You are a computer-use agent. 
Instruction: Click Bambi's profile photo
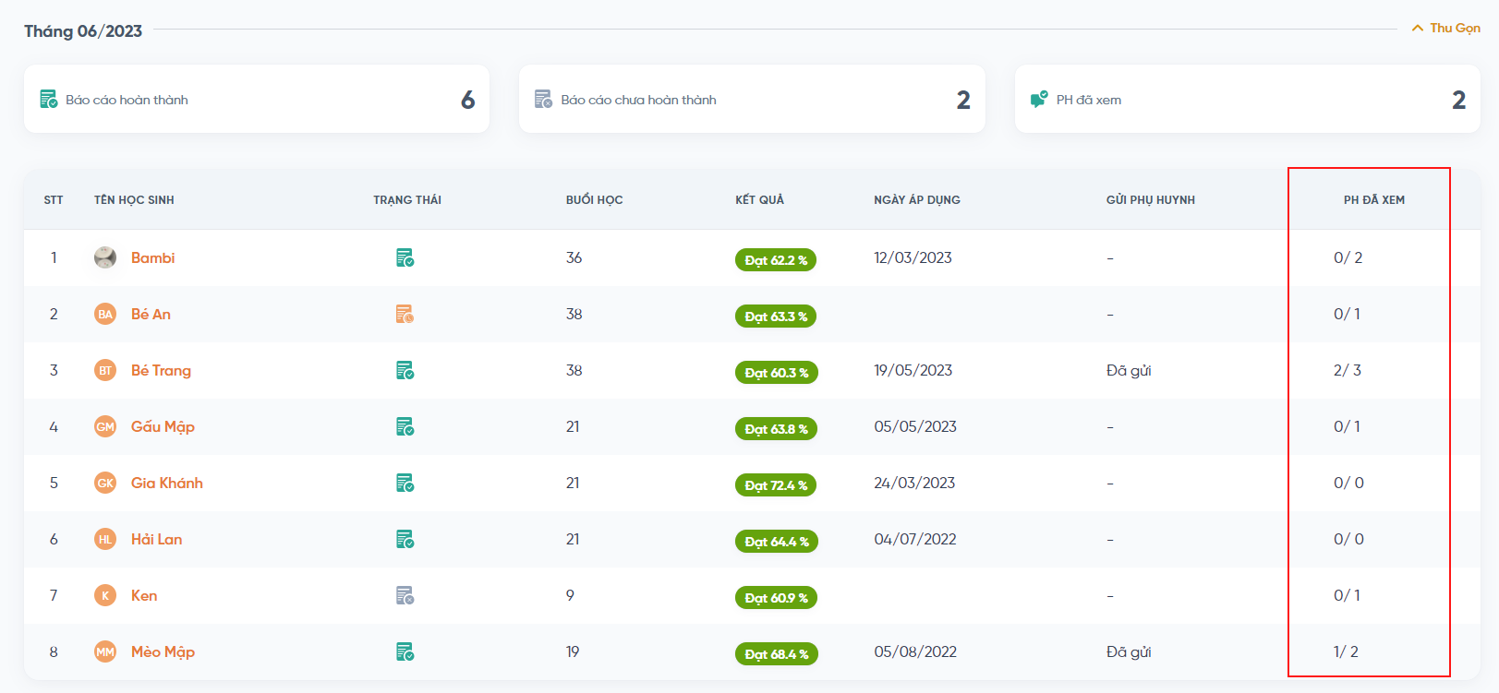tap(105, 258)
